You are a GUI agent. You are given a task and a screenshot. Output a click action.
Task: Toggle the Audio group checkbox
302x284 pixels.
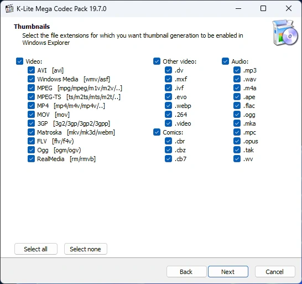click(x=225, y=61)
